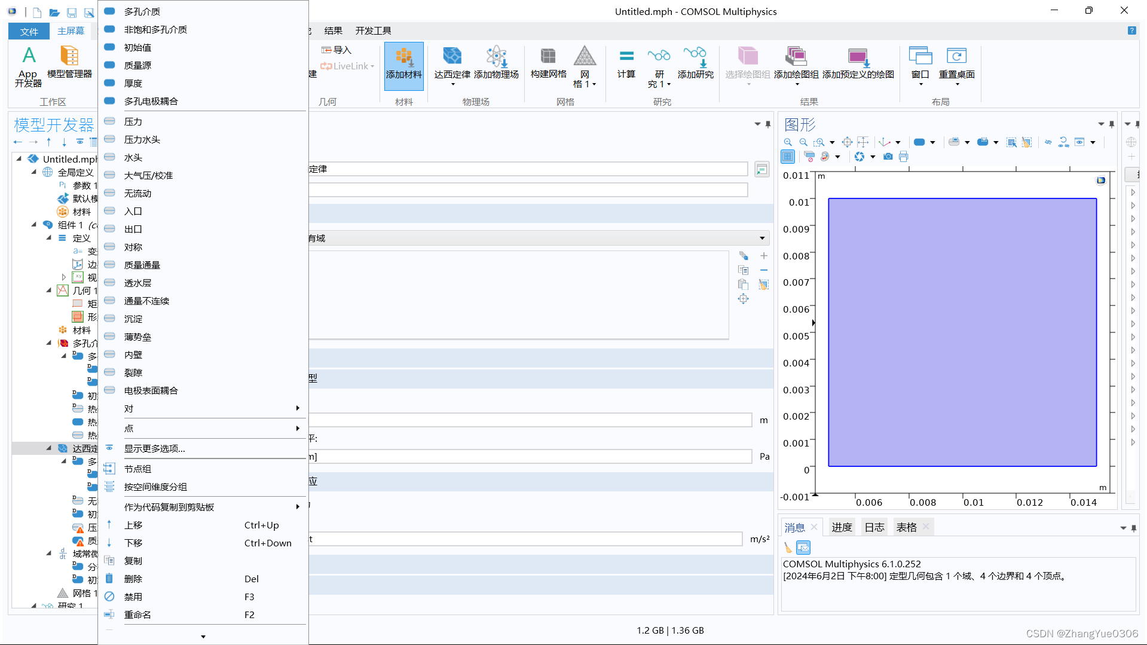Toggle hide selected objects eye icon
This screenshot has width=1147, height=645.
(1048, 142)
